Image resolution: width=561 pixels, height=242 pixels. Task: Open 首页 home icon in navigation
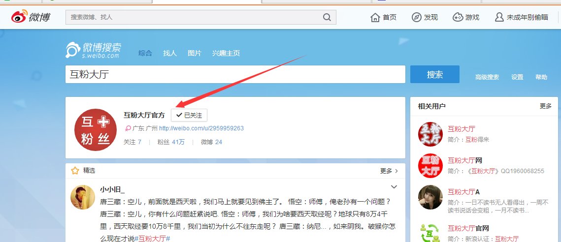point(376,17)
